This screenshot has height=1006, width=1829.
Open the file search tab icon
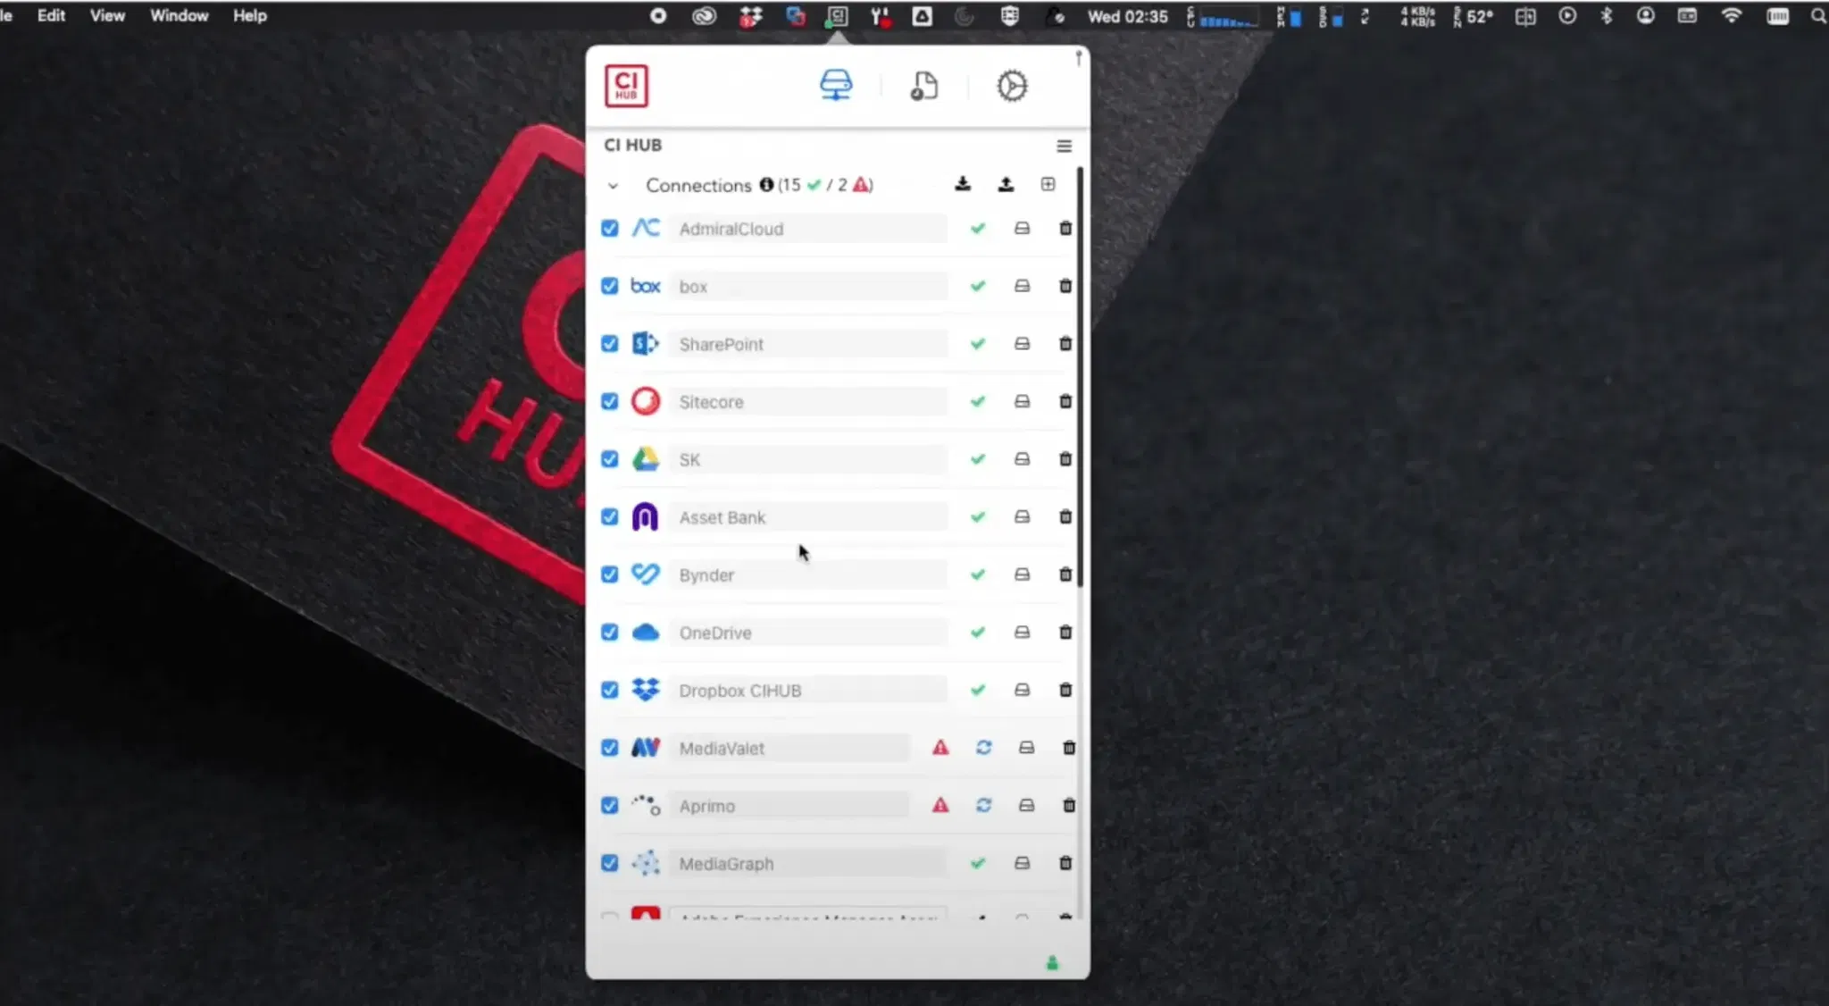(x=924, y=86)
